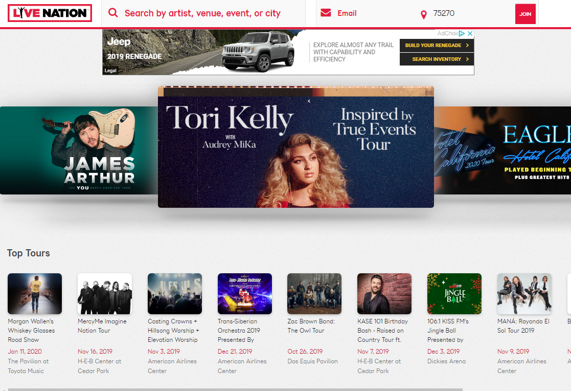Screen dimensions: 571x391
Task: Click the Live Nation logo
Action: [50, 13]
